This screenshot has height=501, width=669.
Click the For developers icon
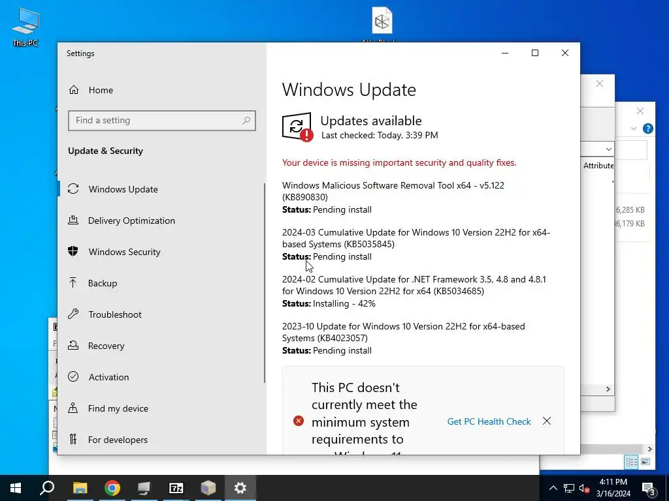[73, 439]
